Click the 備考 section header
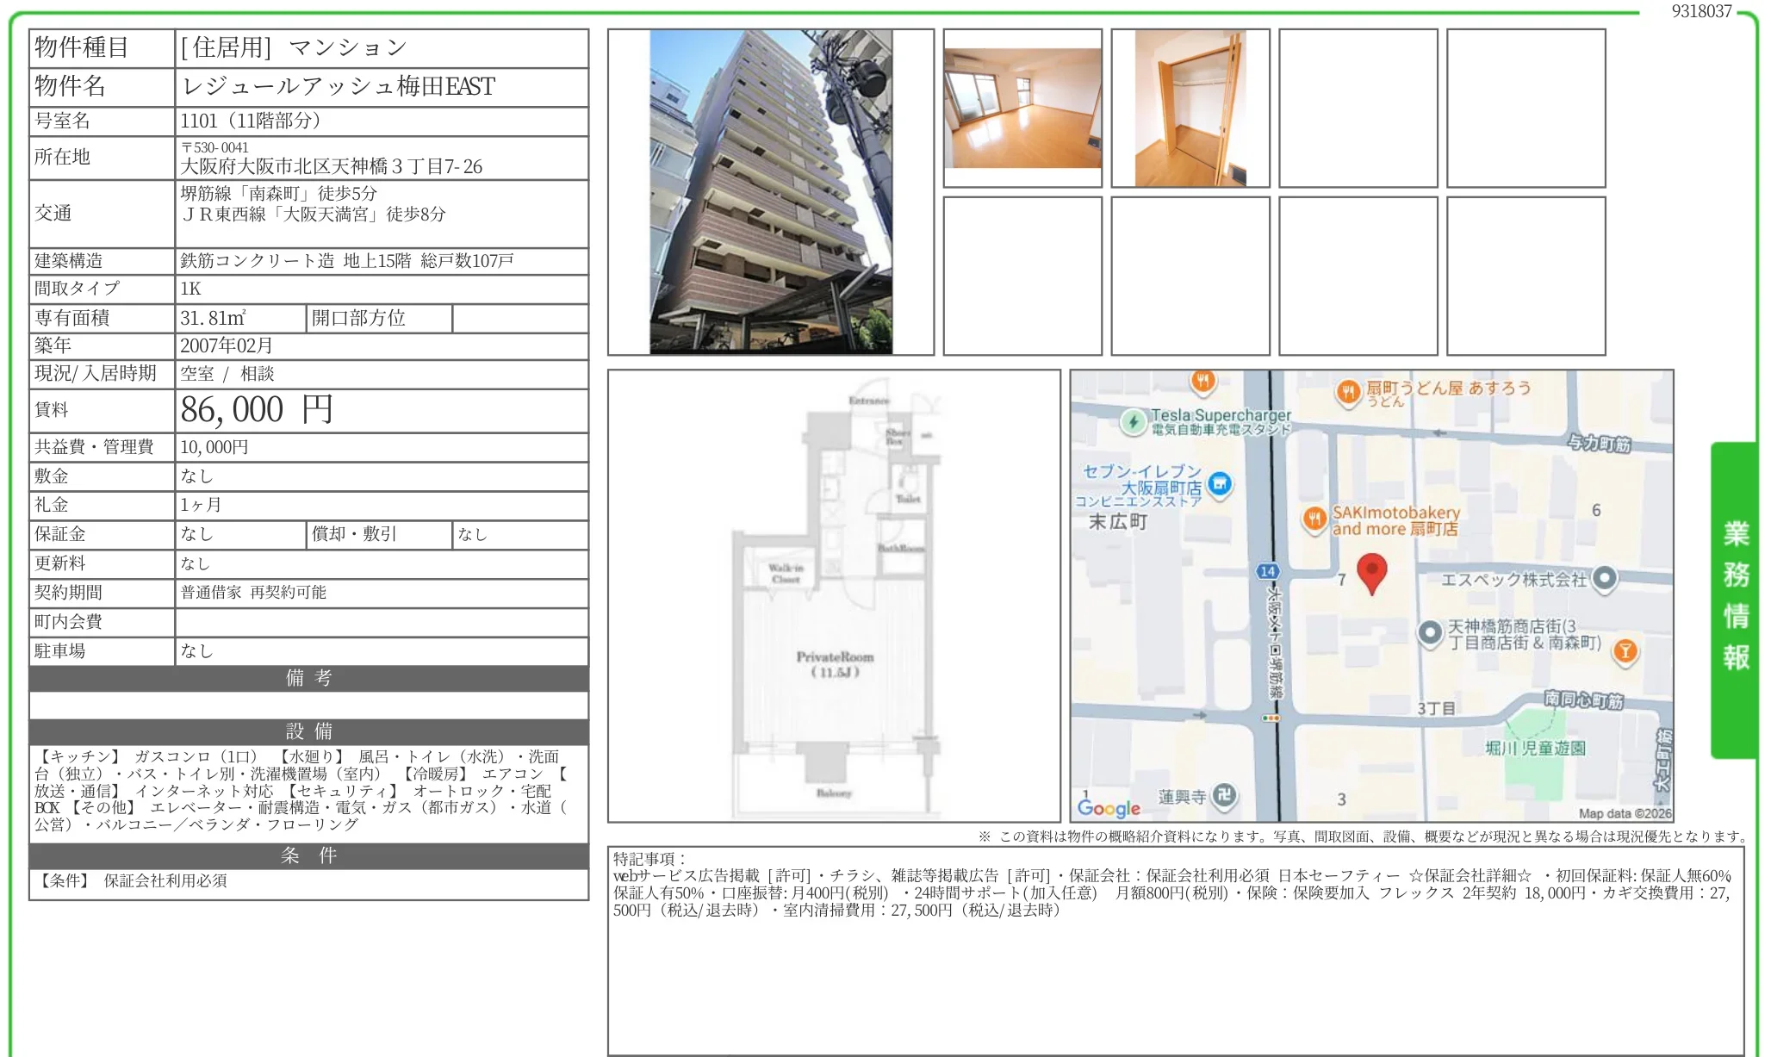This screenshot has height=1057, width=1771. [x=308, y=678]
